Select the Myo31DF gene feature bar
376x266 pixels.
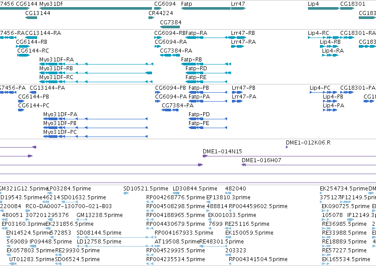click(95, 8)
